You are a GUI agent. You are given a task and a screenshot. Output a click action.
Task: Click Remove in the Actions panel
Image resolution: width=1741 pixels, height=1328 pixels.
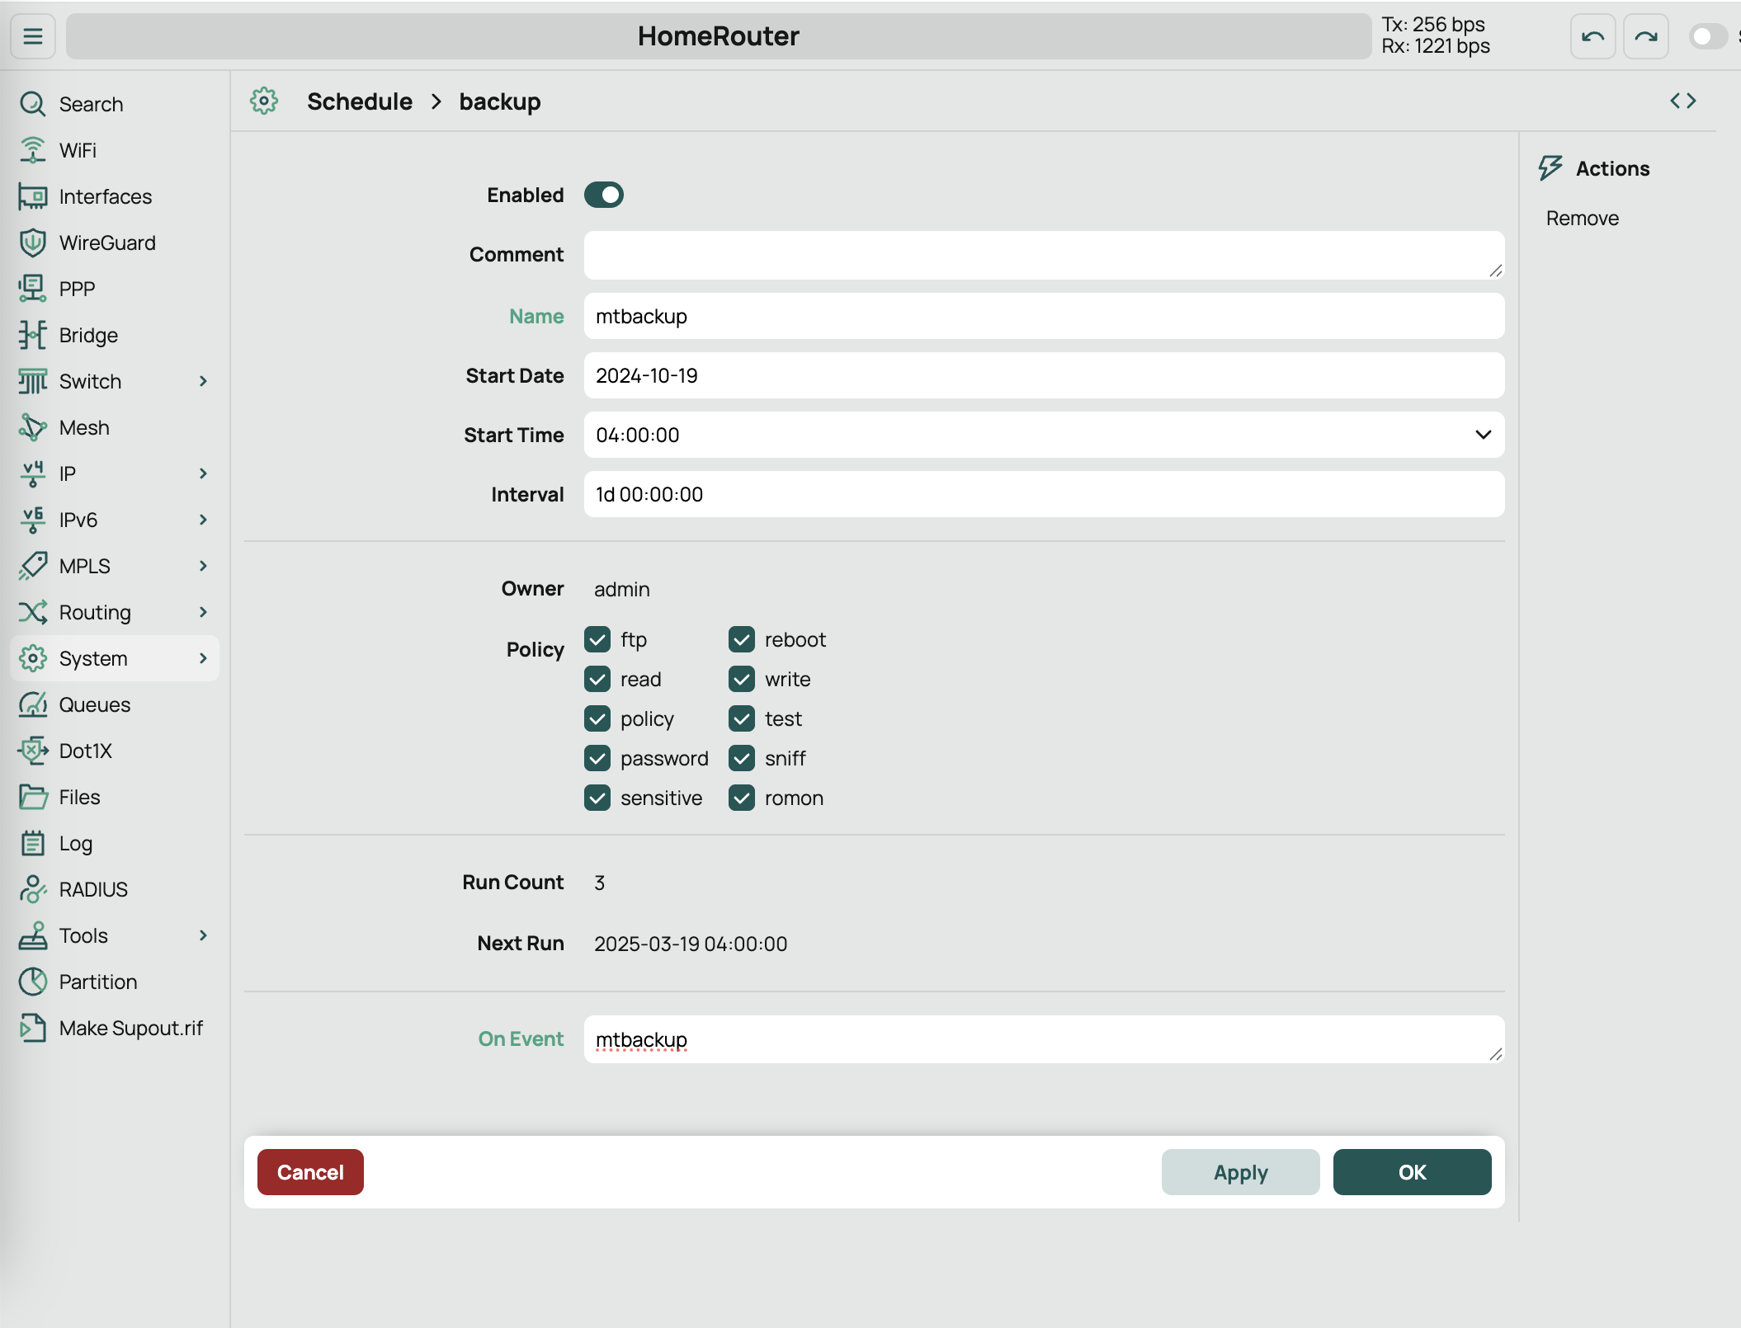1582,218
